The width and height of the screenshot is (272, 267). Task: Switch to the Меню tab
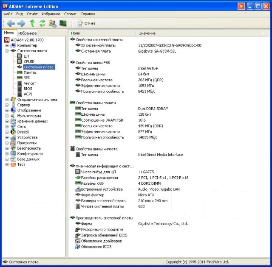(9, 33)
